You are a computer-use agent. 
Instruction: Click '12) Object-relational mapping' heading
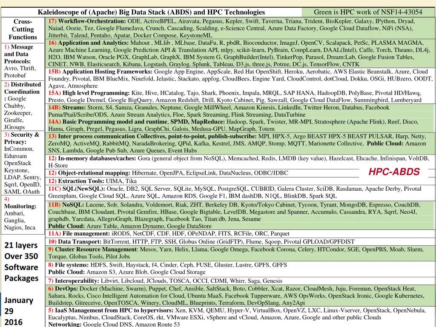[x=89, y=173]
